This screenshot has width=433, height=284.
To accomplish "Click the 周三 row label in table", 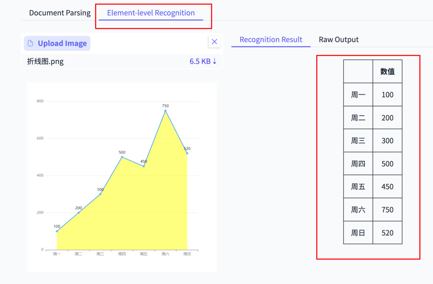I will (x=358, y=141).
